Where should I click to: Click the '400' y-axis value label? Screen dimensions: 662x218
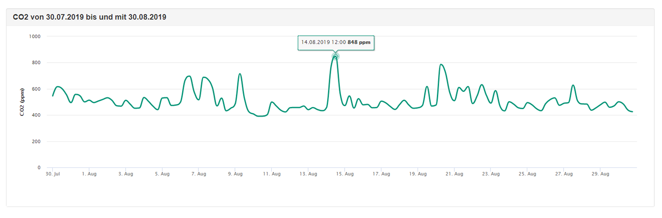[x=36, y=115]
